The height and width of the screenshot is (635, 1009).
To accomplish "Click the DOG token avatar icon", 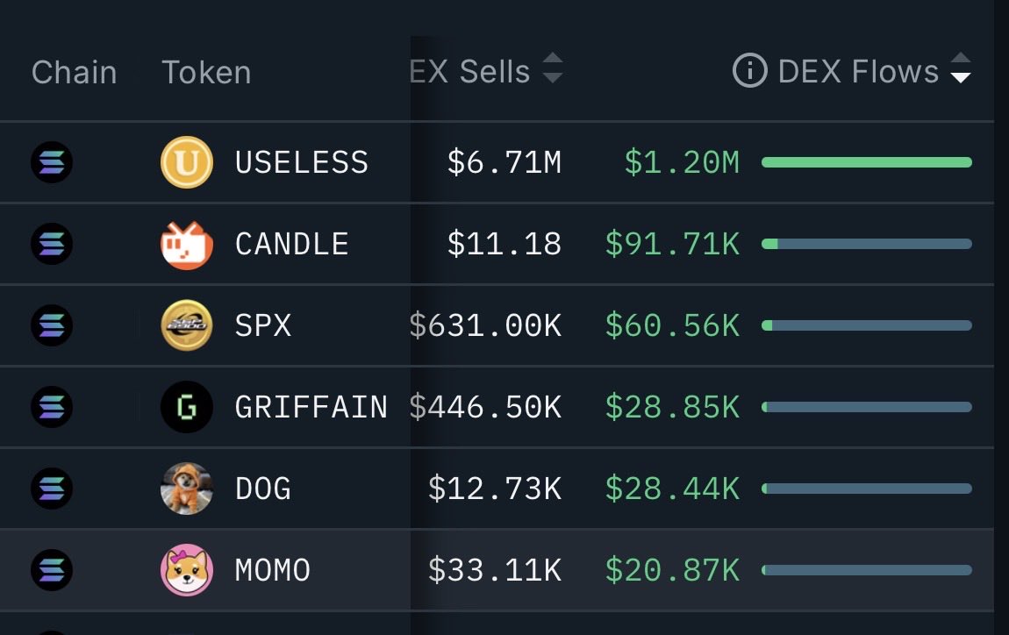I will 187,489.
